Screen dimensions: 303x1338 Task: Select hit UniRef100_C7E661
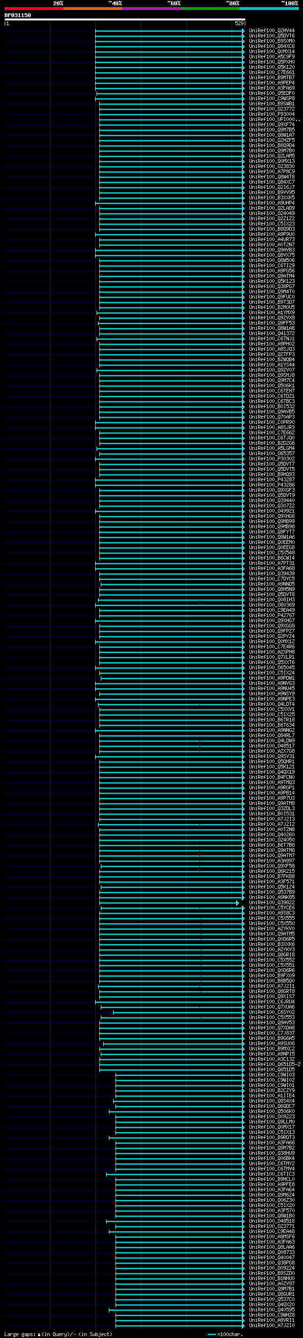pos(272,72)
